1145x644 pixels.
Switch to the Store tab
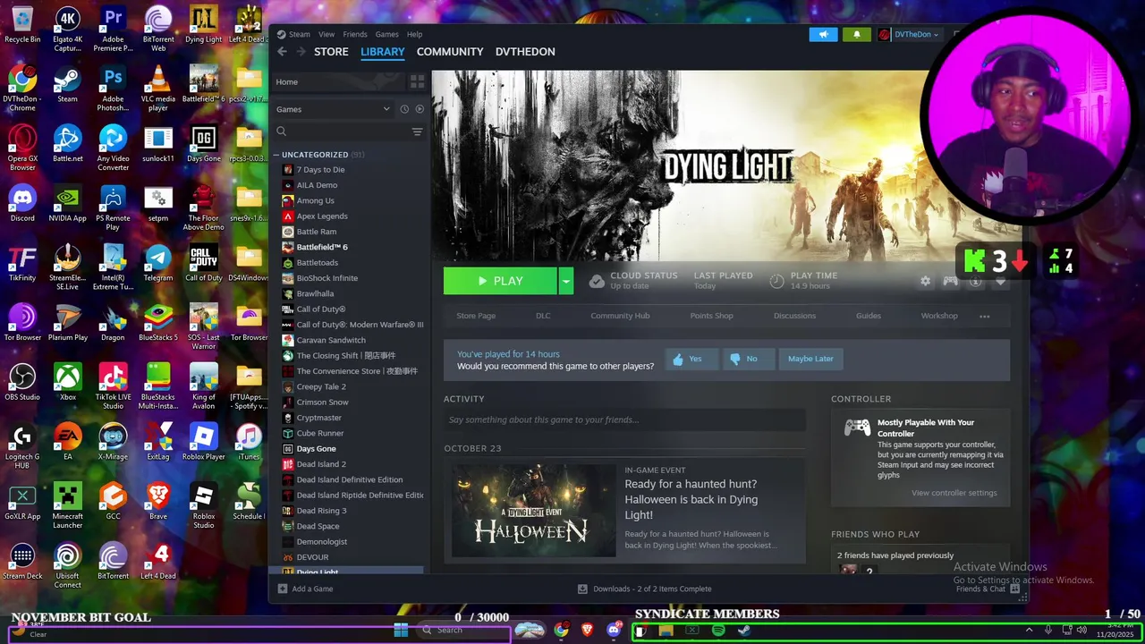tap(331, 52)
